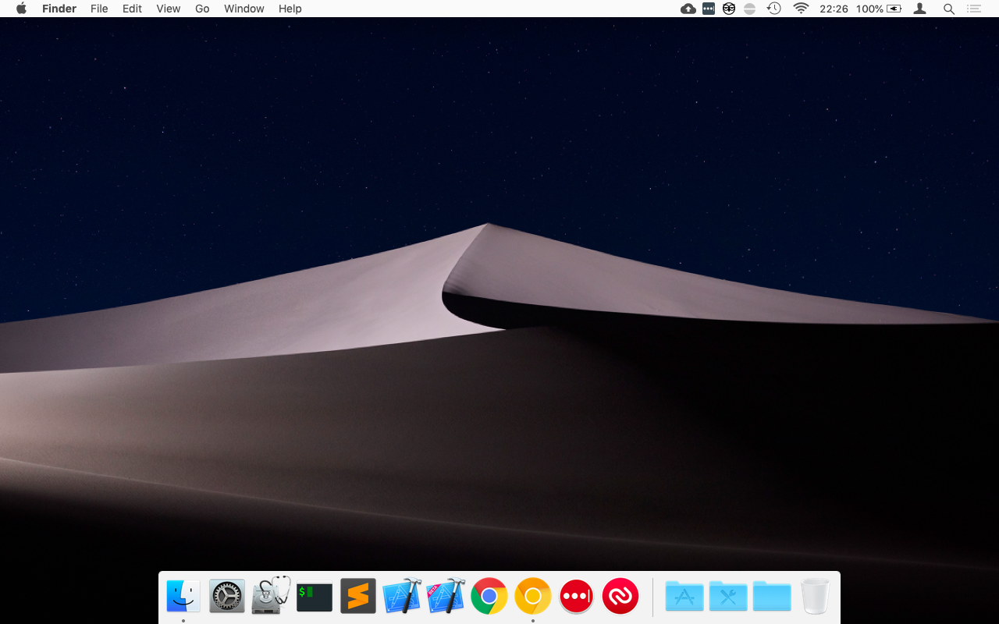Open the Window menu

[244, 9]
